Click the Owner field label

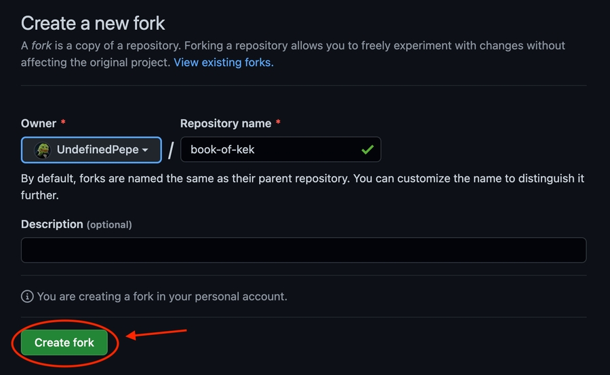[x=39, y=123]
